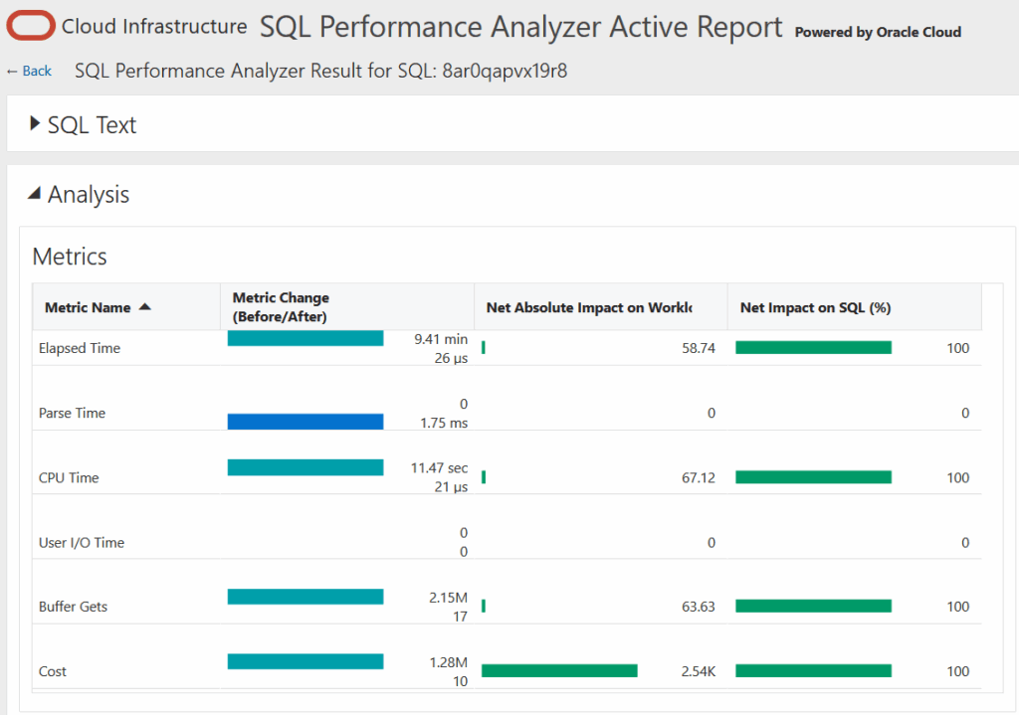Click the Metric Change (Before/After) column header

pyautogui.click(x=280, y=307)
